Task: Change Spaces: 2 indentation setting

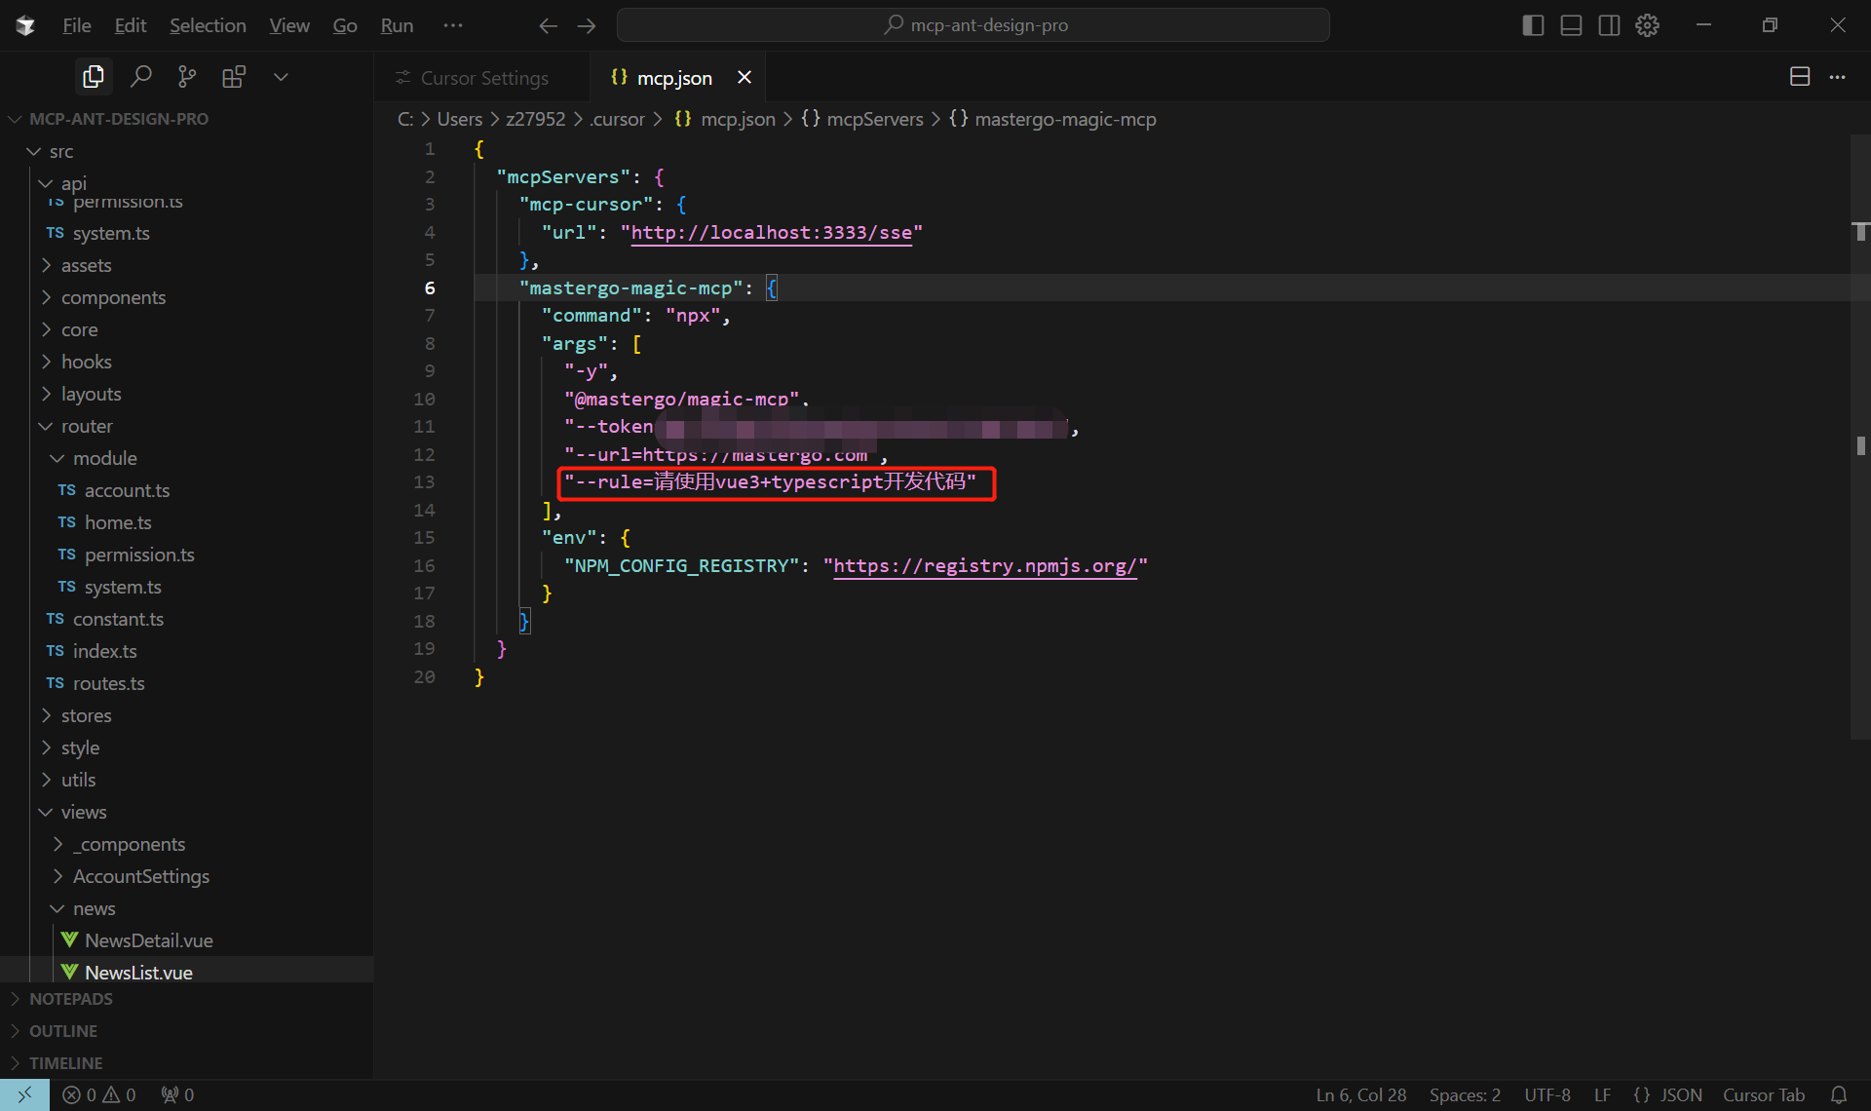Action: (1465, 1095)
